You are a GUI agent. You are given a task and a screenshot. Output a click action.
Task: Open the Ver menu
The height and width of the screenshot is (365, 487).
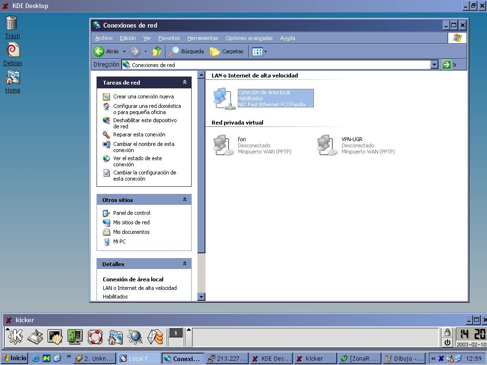coord(147,38)
